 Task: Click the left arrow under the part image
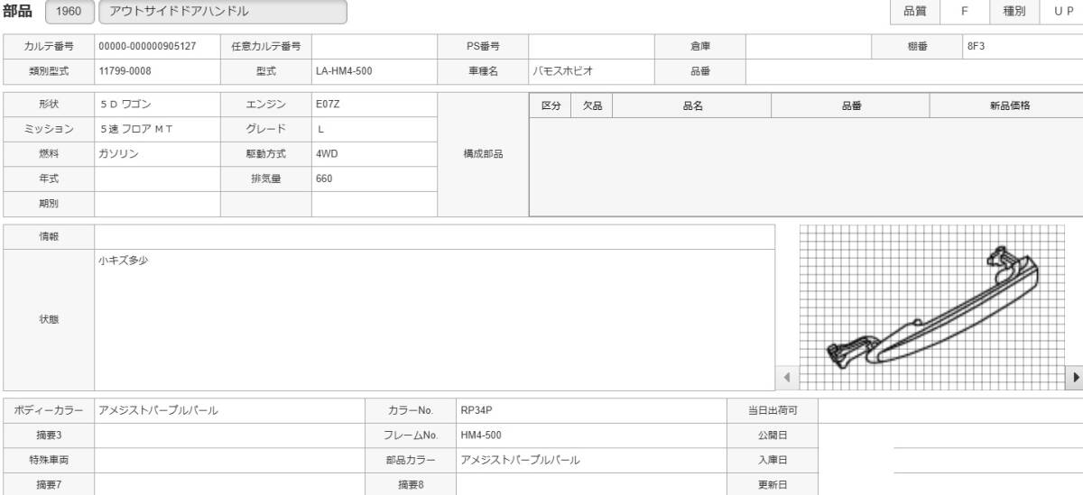786,377
